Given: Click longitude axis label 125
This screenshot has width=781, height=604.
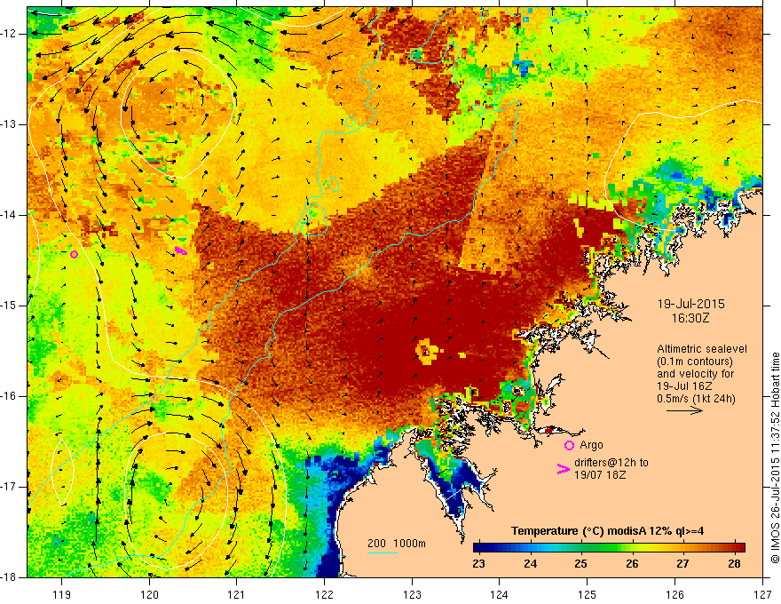Looking at the screenshot, I should 588,594.
